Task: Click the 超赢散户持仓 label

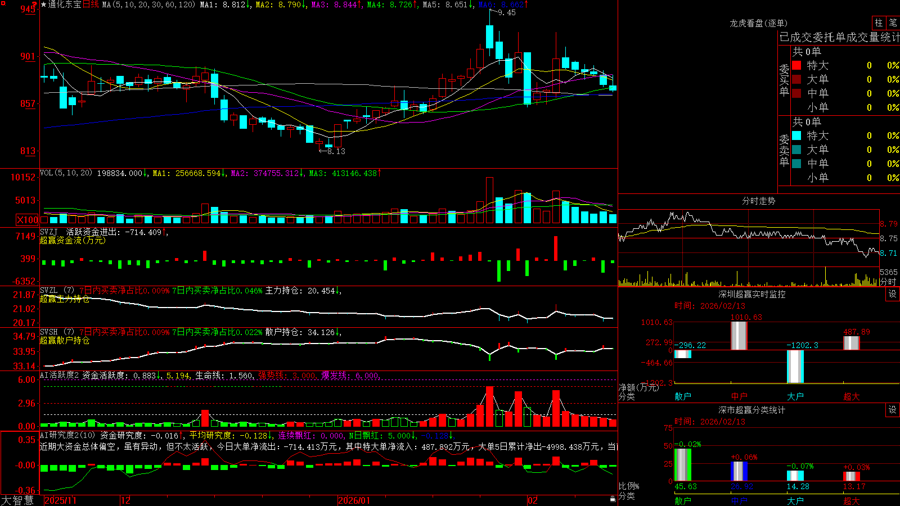Action: coord(65,340)
